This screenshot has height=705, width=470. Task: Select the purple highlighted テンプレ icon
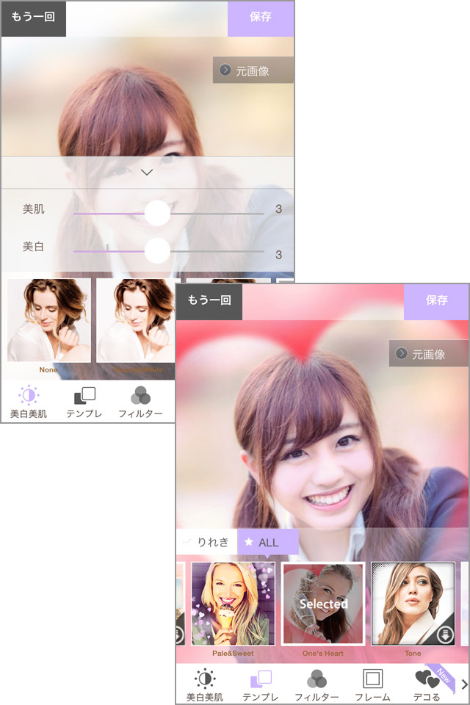(261, 679)
